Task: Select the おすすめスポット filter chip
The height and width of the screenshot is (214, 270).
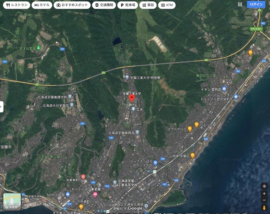Action: click(72, 5)
